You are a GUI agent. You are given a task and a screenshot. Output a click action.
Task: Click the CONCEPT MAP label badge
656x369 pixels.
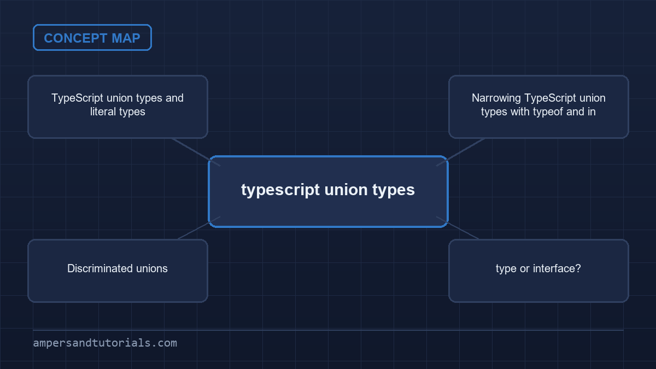click(92, 38)
